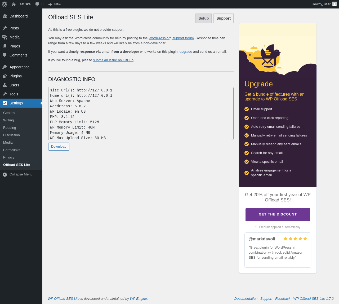Click the @markdavoli reviewer name
Viewport: 339px width, 304px height.
(262, 239)
